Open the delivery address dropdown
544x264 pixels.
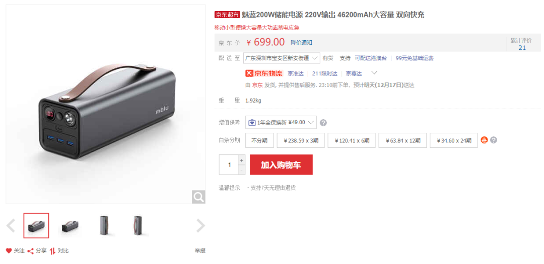click(x=282, y=58)
